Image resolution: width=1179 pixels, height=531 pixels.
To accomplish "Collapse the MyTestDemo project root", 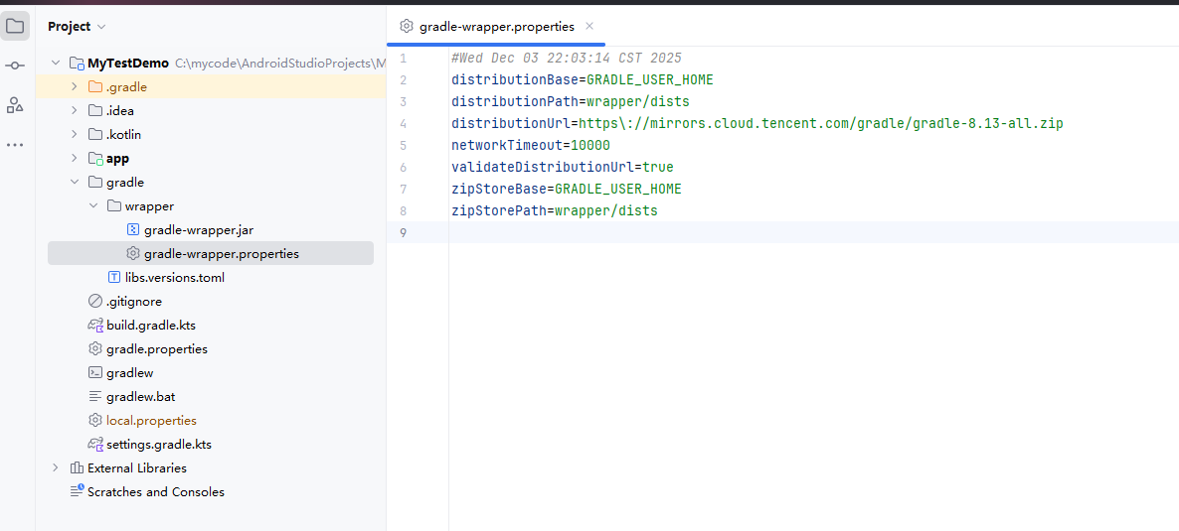I will [x=56, y=64].
